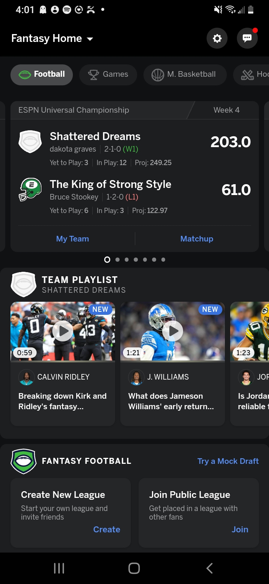The image size is (269, 584).
Task: Tap the Team Playlist shield icon
Action: tap(24, 285)
